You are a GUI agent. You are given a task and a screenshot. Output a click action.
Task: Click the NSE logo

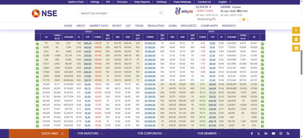tap(44, 13)
